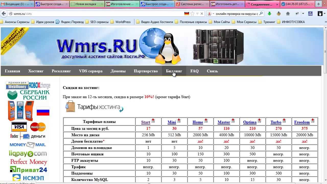Click the order icon beside Freedom tariff
The image size is (327, 184).
313,121
